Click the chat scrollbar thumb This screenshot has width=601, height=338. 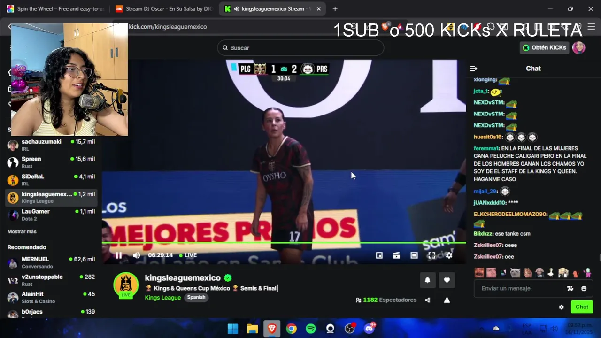point(600,258)
